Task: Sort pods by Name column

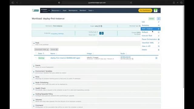Action: click(x=54, y=54)
